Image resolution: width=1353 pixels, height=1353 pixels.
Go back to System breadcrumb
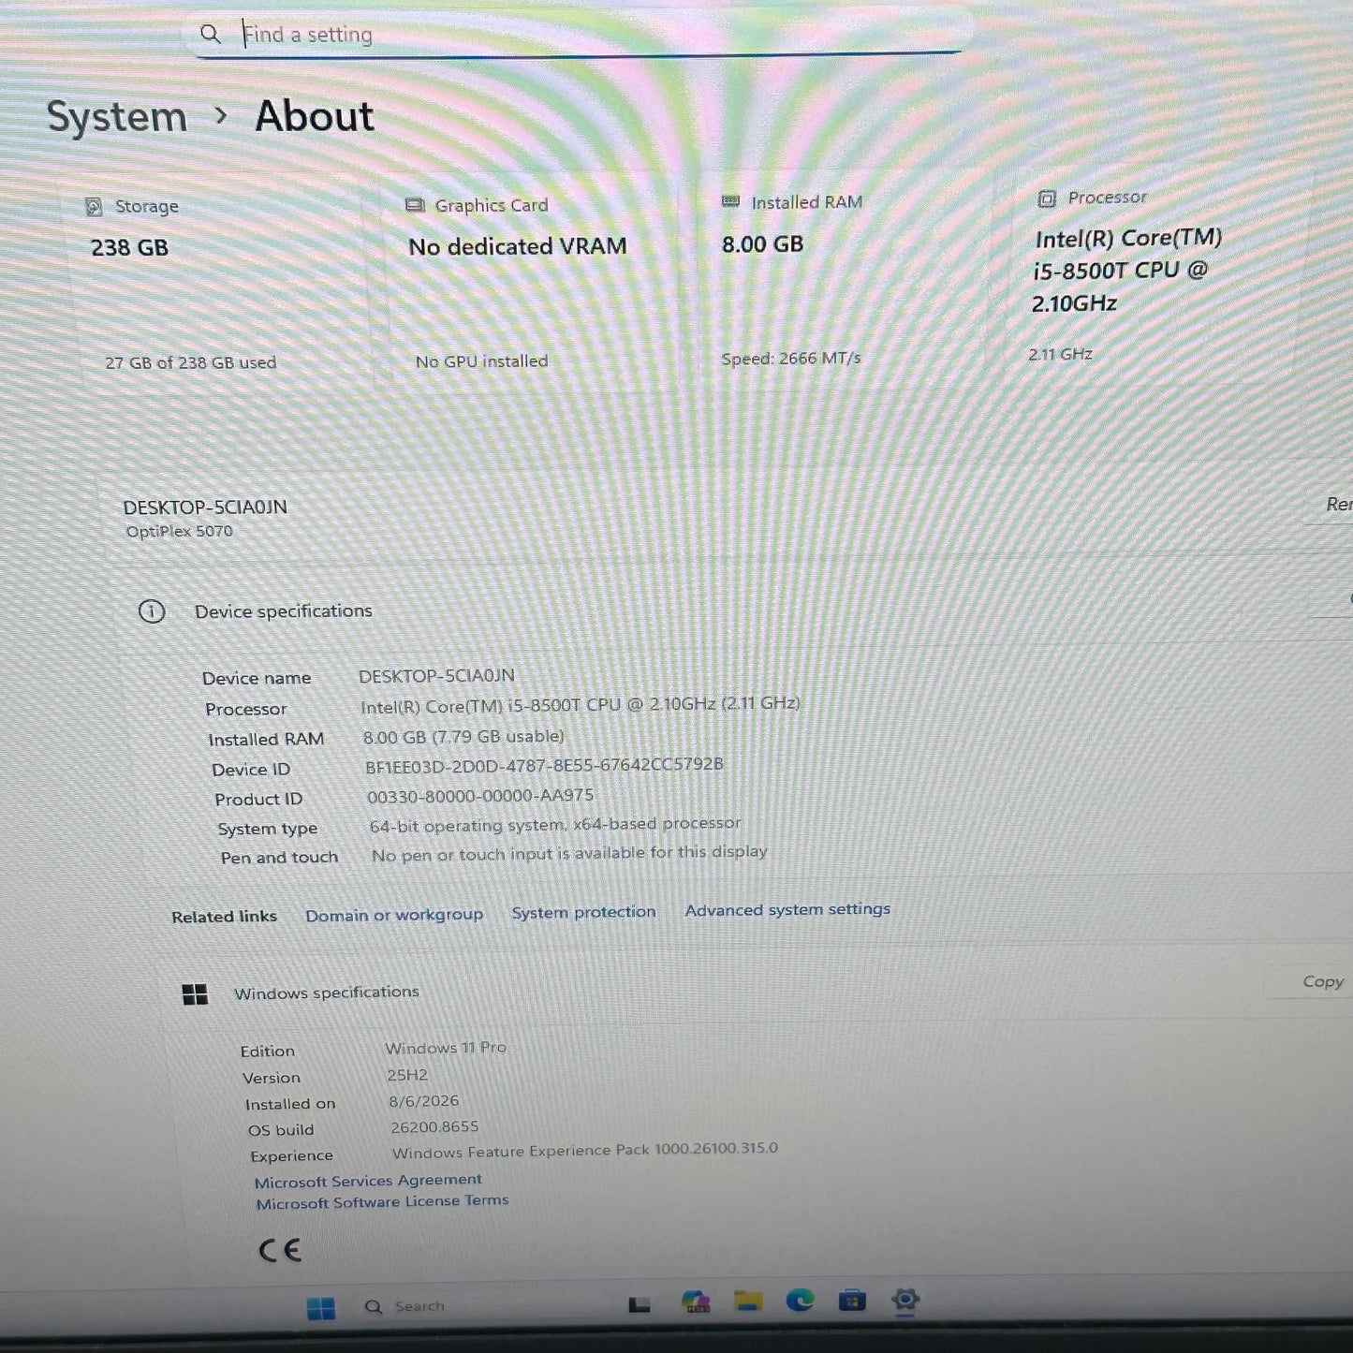coord(117,117)
